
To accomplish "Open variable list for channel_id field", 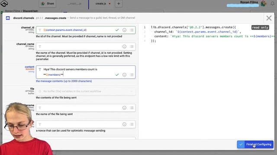I will pos(132,30).
